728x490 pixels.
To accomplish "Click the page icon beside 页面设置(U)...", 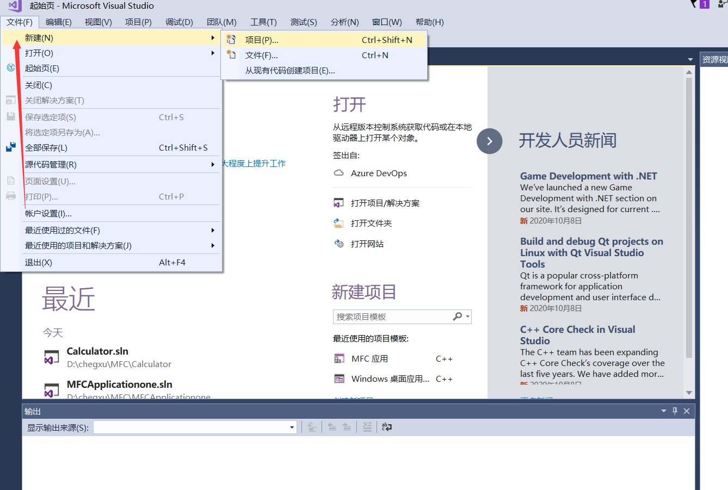I will coord(11,181).
